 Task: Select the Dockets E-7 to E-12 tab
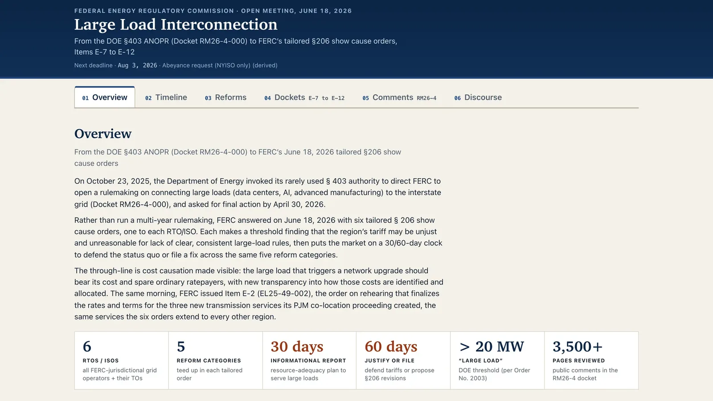(x=304, y=97)
